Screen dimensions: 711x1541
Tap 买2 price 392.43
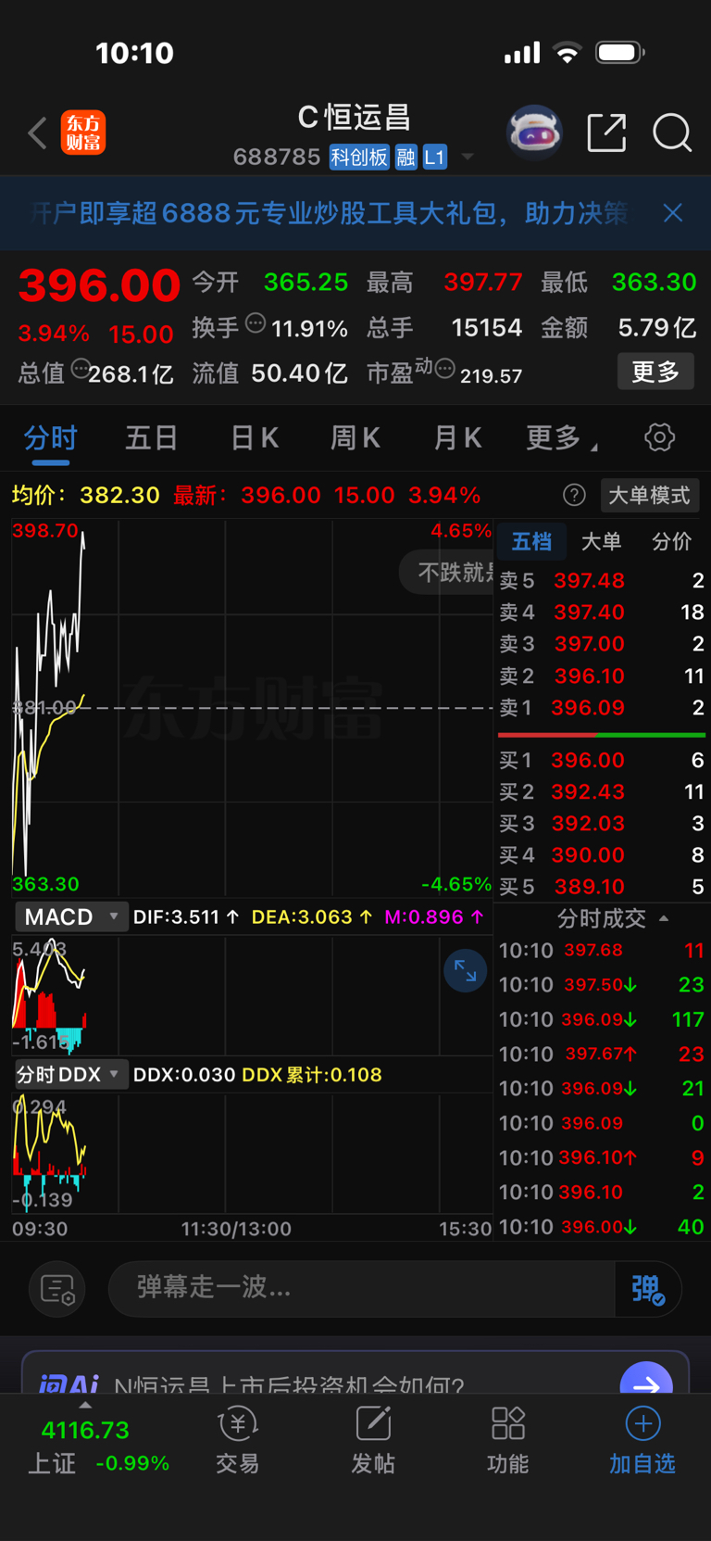(x=587, y=792)
